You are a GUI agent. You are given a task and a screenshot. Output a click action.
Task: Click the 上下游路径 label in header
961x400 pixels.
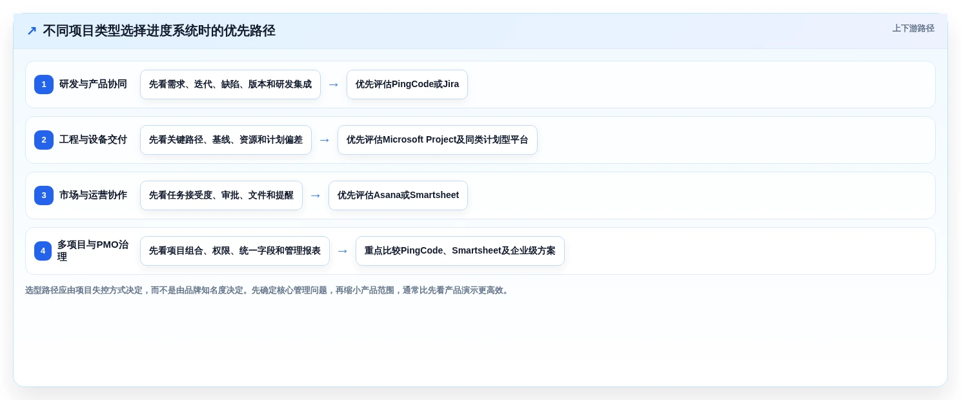click(x=913, y=28)
